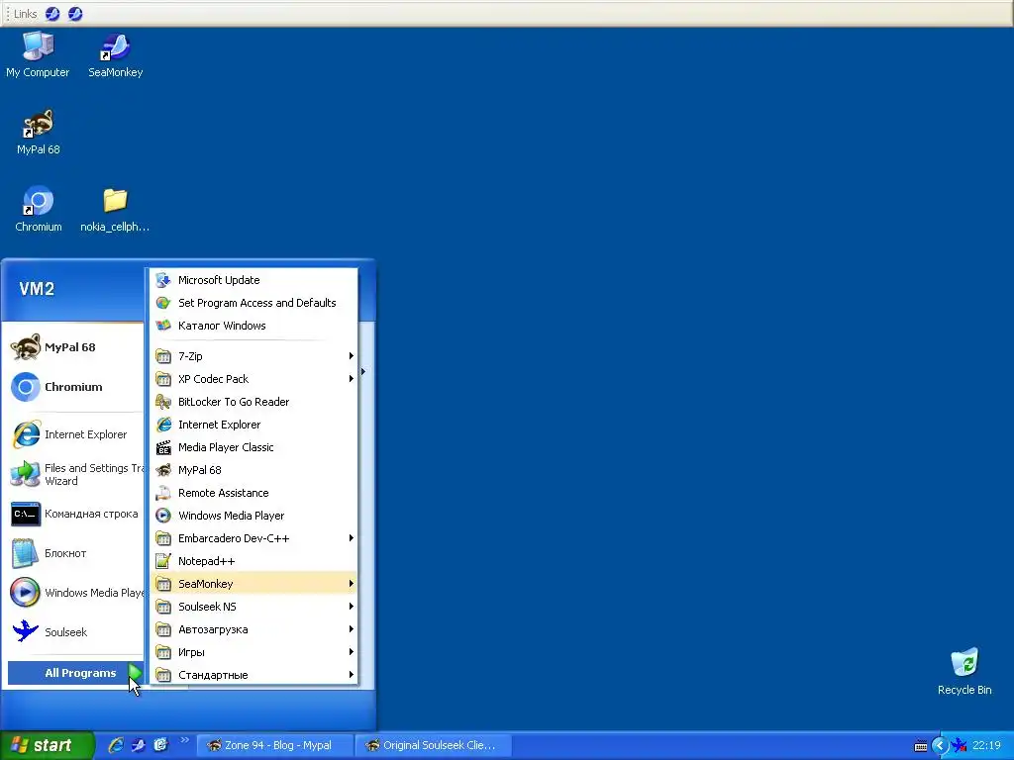Open Set Program Access and Defaults

[x=254, y=303]
